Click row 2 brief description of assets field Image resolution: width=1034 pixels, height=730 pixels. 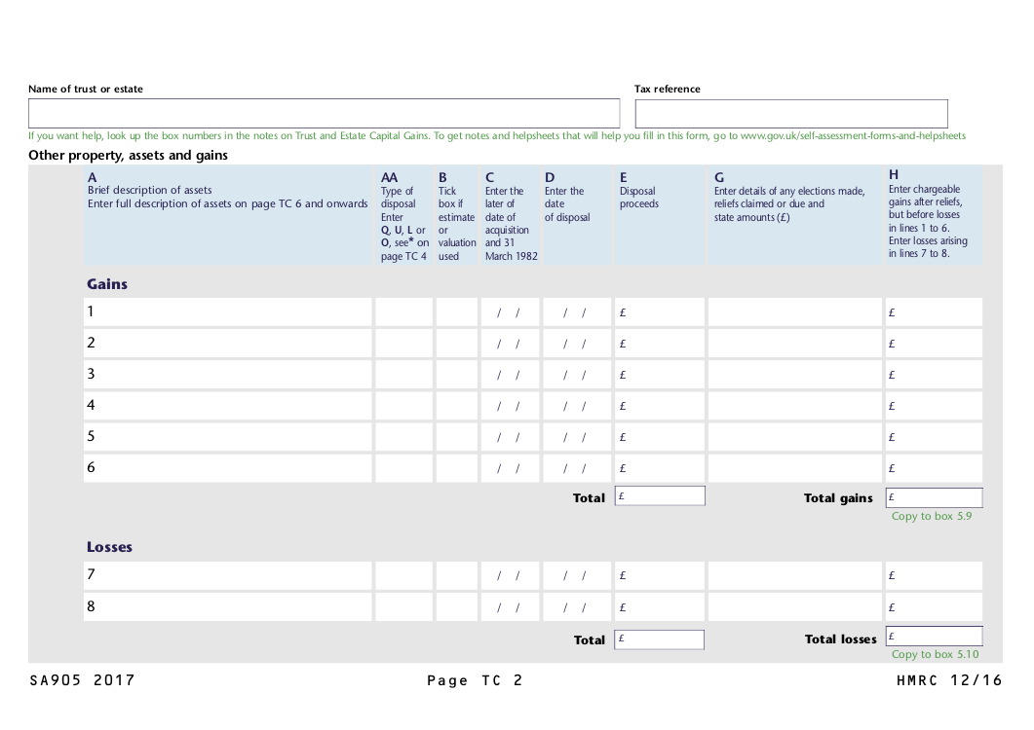tap(228, 344)
